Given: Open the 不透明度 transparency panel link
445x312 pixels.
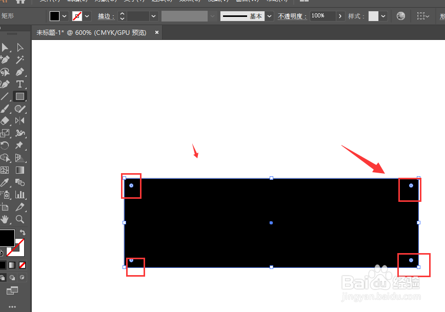Looking at the screenshot, I should tap(292, 16).
